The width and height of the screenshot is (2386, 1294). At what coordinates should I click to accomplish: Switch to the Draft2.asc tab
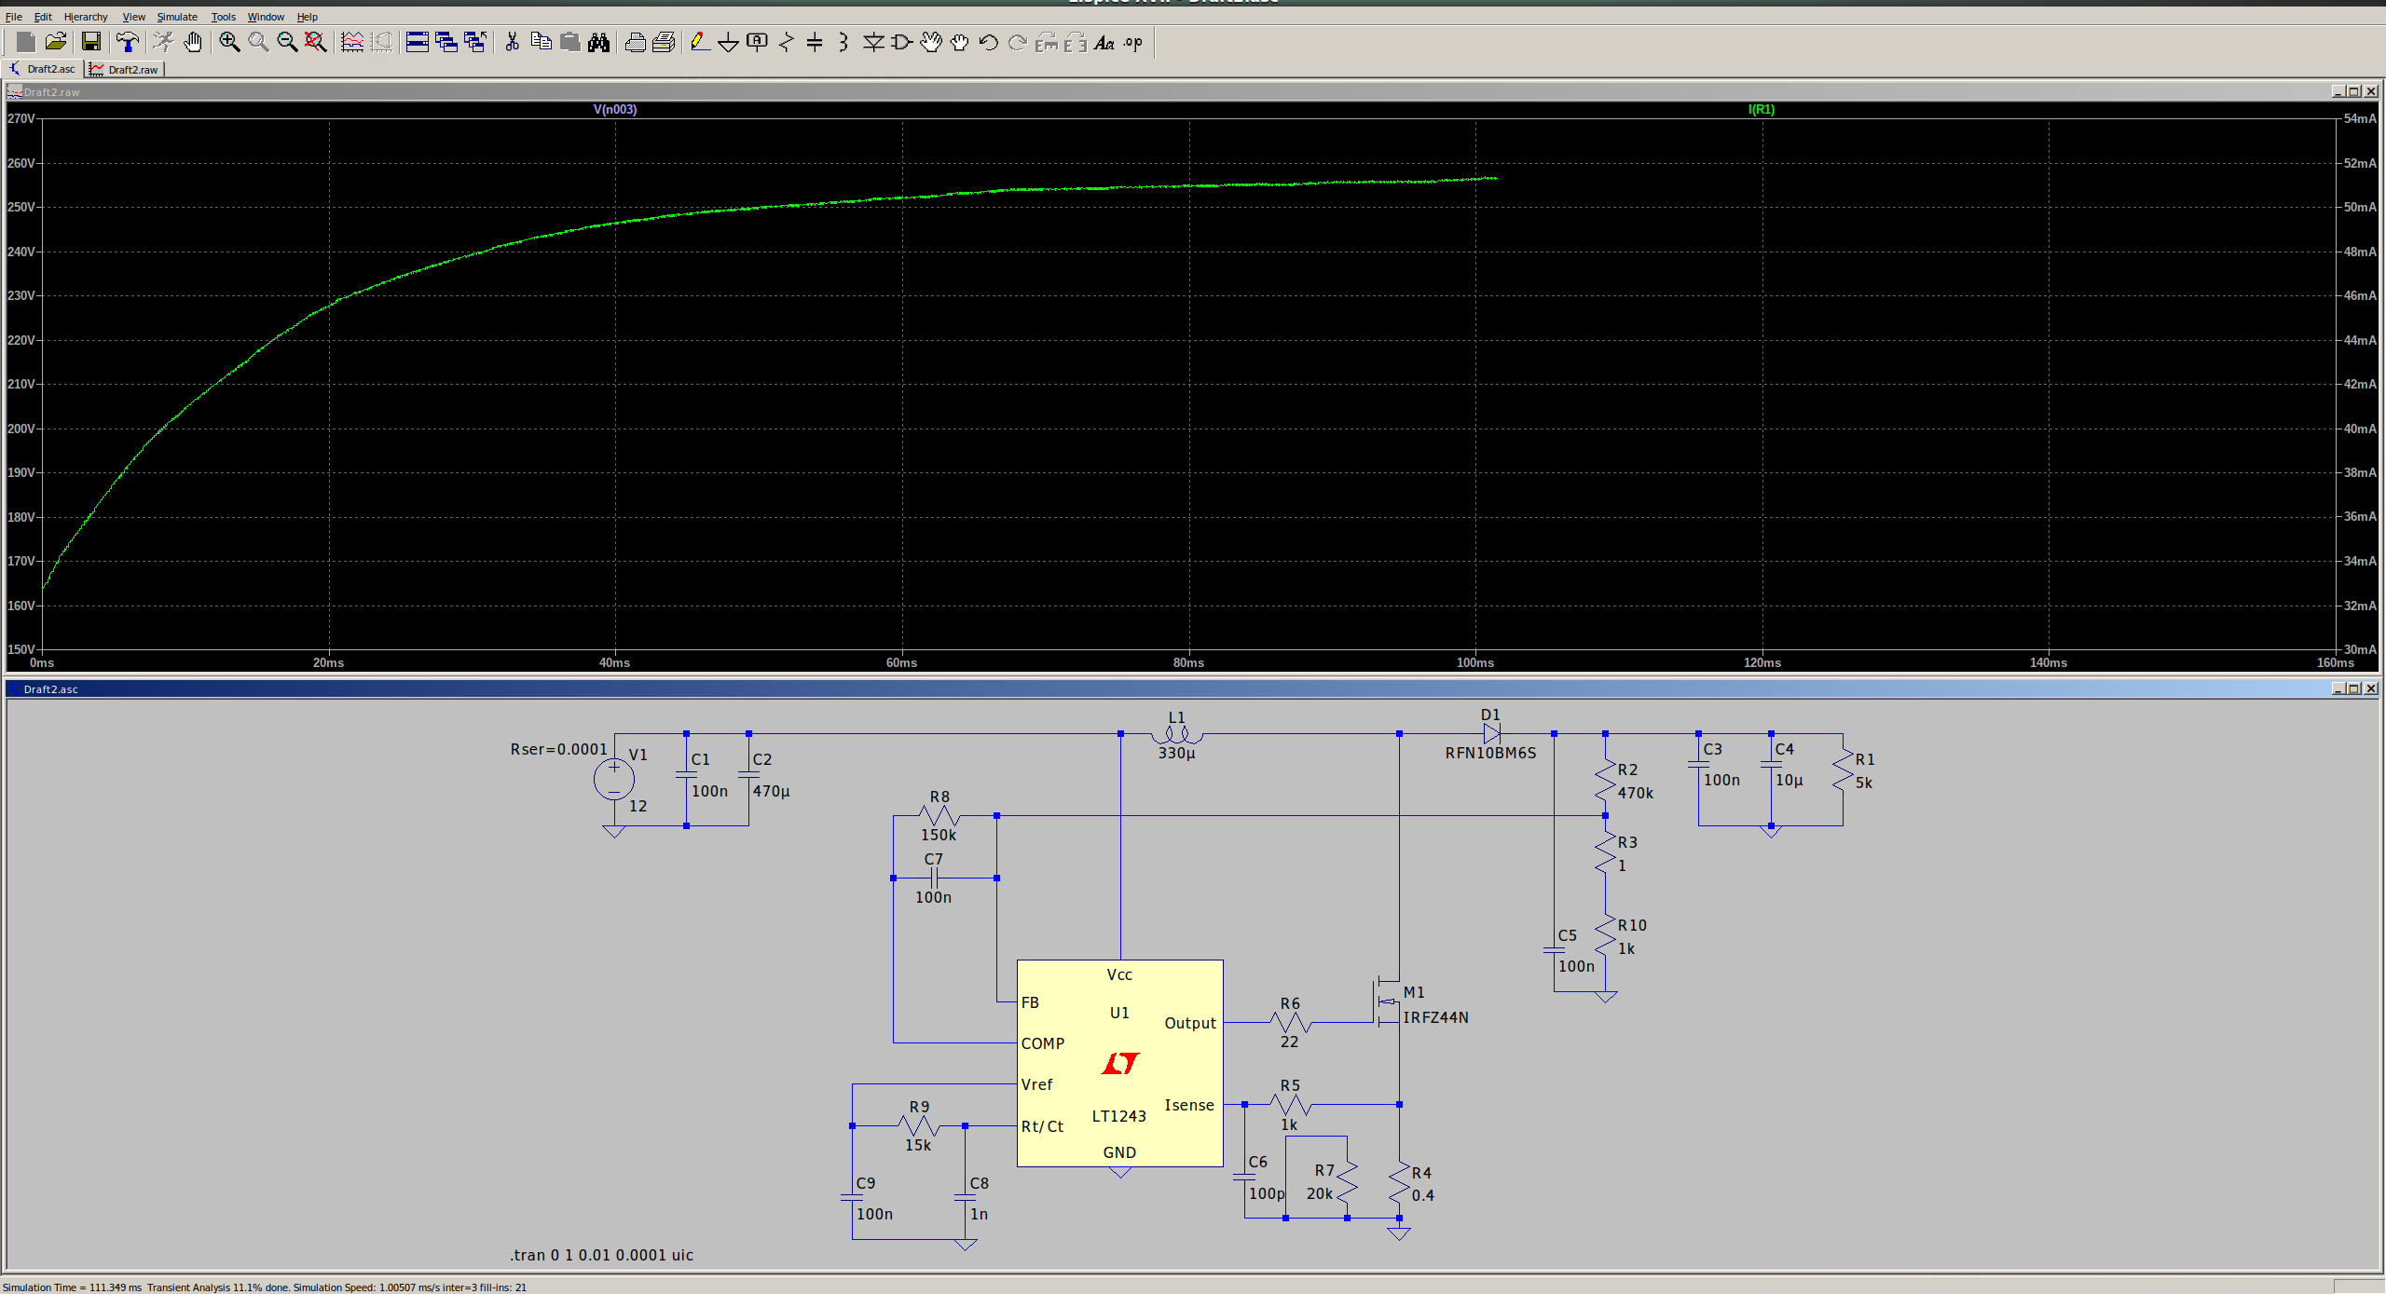coord(43,69)
